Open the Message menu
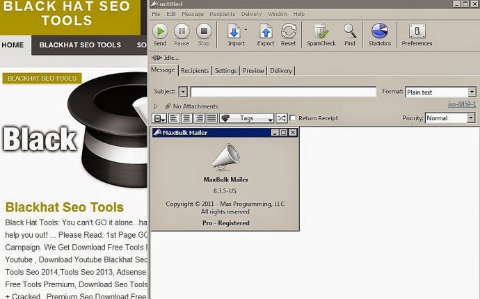 coord(193,14)
